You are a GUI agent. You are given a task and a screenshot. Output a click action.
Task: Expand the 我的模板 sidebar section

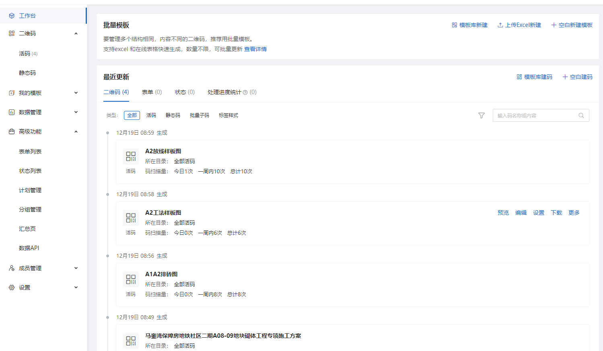click(x=76, y=92)
